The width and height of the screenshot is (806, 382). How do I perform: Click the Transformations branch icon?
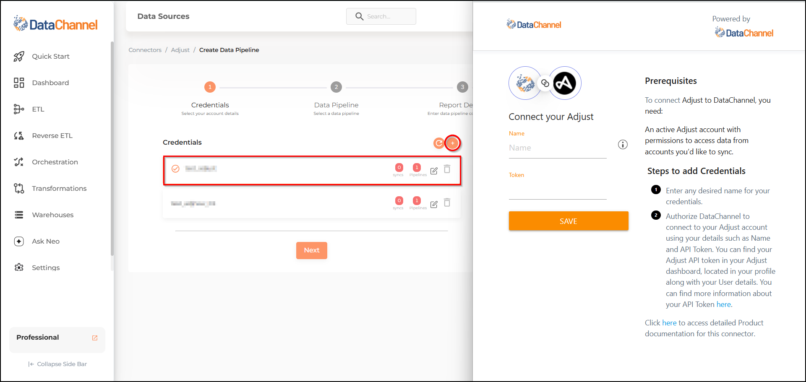tap(19, 188)
